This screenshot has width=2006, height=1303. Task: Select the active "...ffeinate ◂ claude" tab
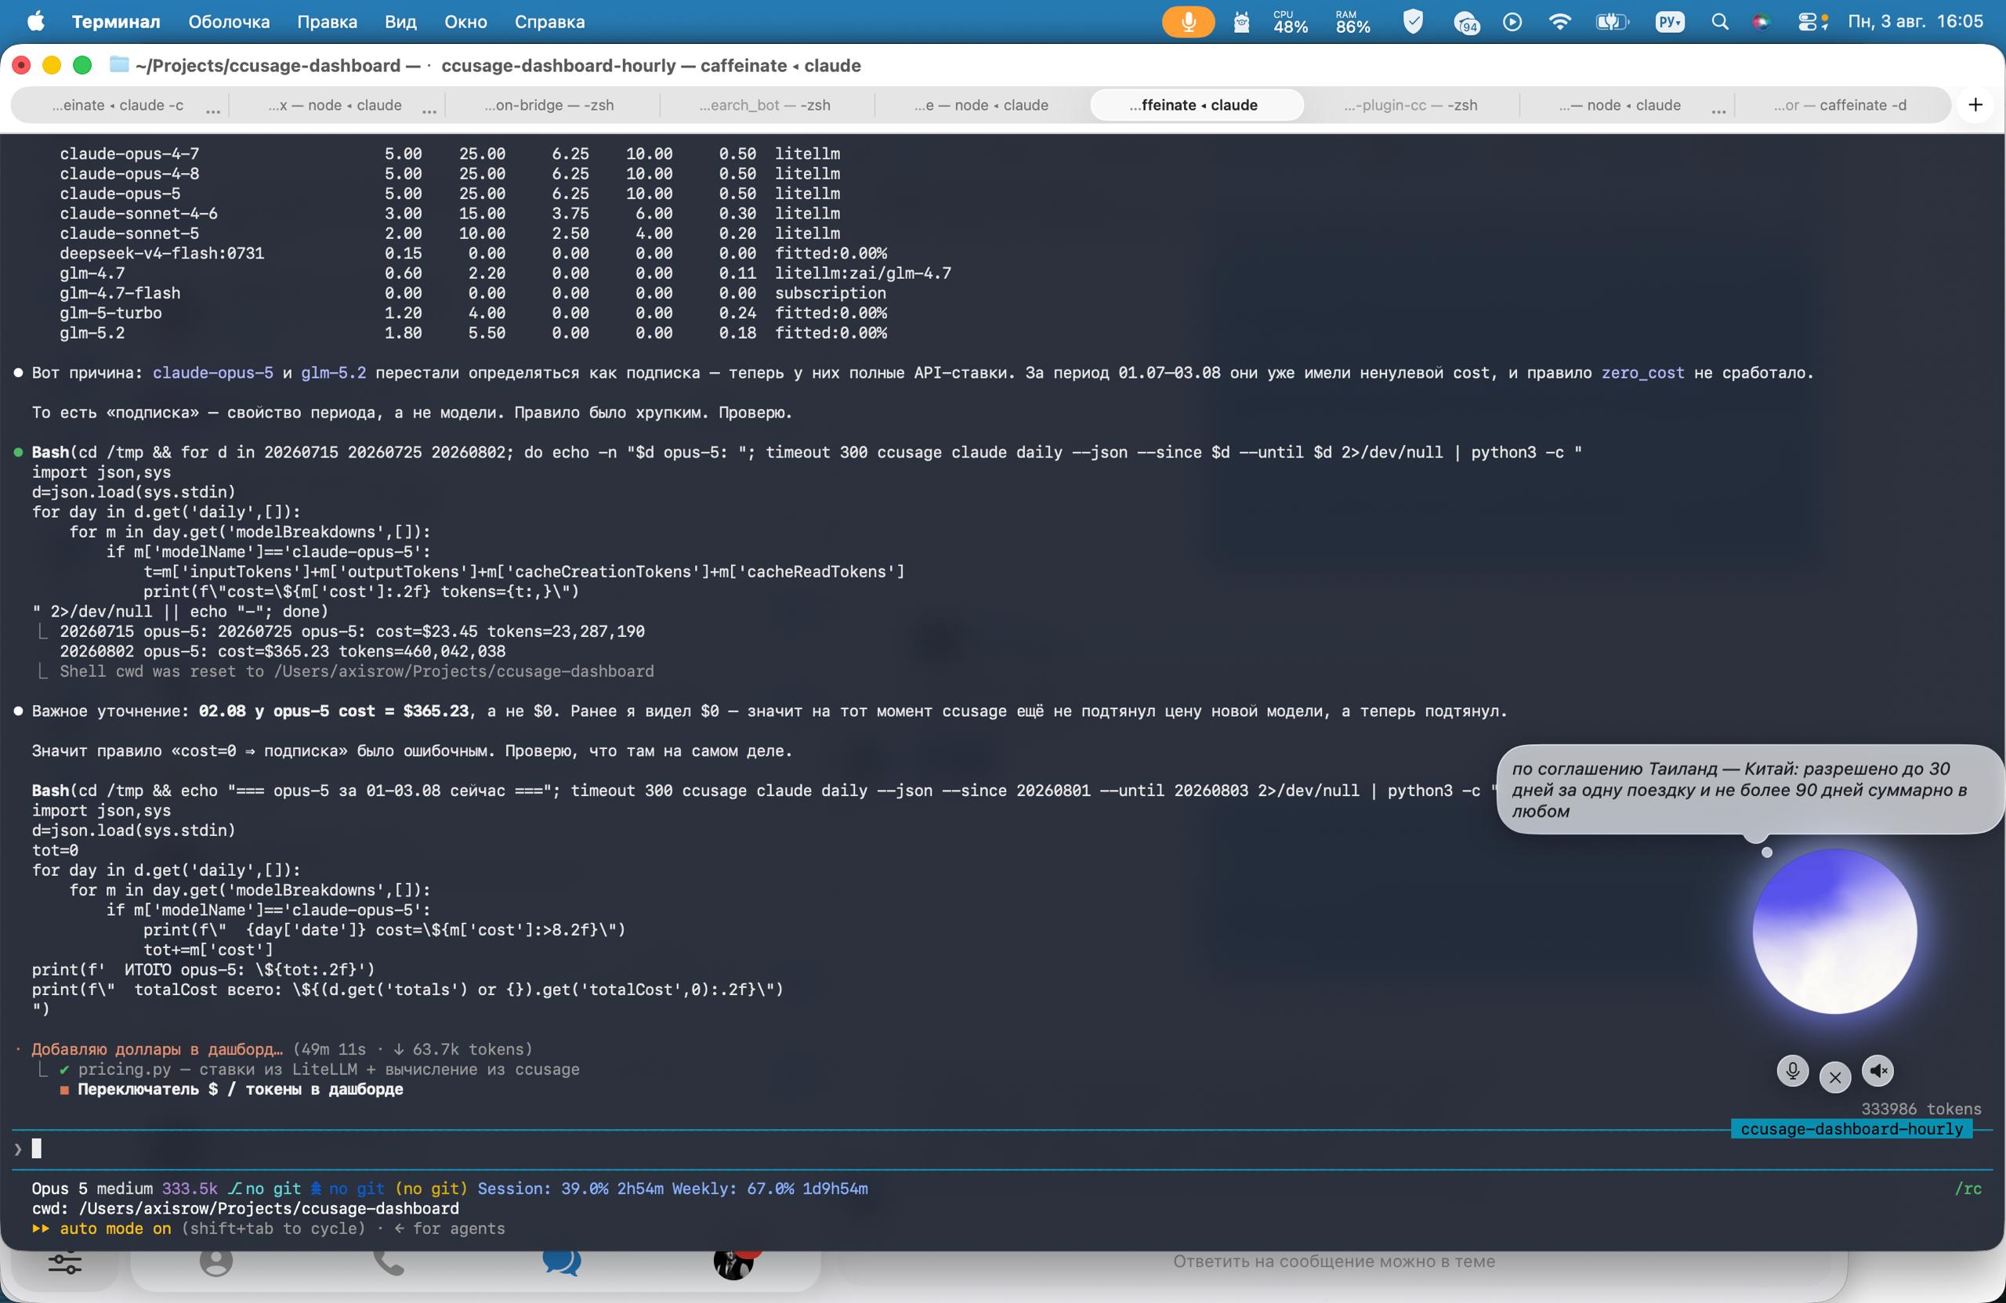(1195, 104)
